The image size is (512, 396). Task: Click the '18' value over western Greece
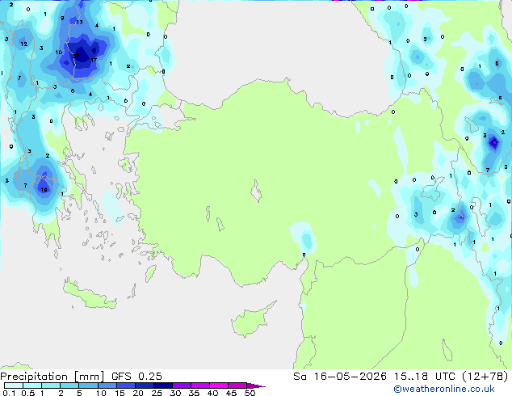click(44, 189)
